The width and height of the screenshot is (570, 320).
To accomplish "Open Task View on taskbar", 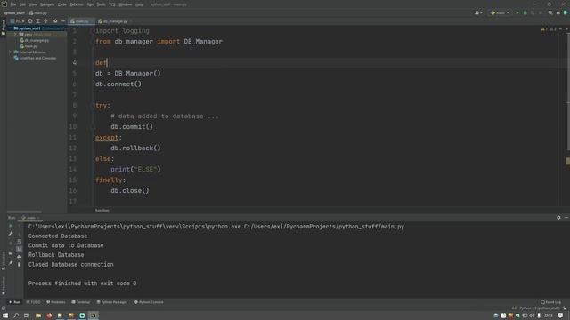I will 27,316.
